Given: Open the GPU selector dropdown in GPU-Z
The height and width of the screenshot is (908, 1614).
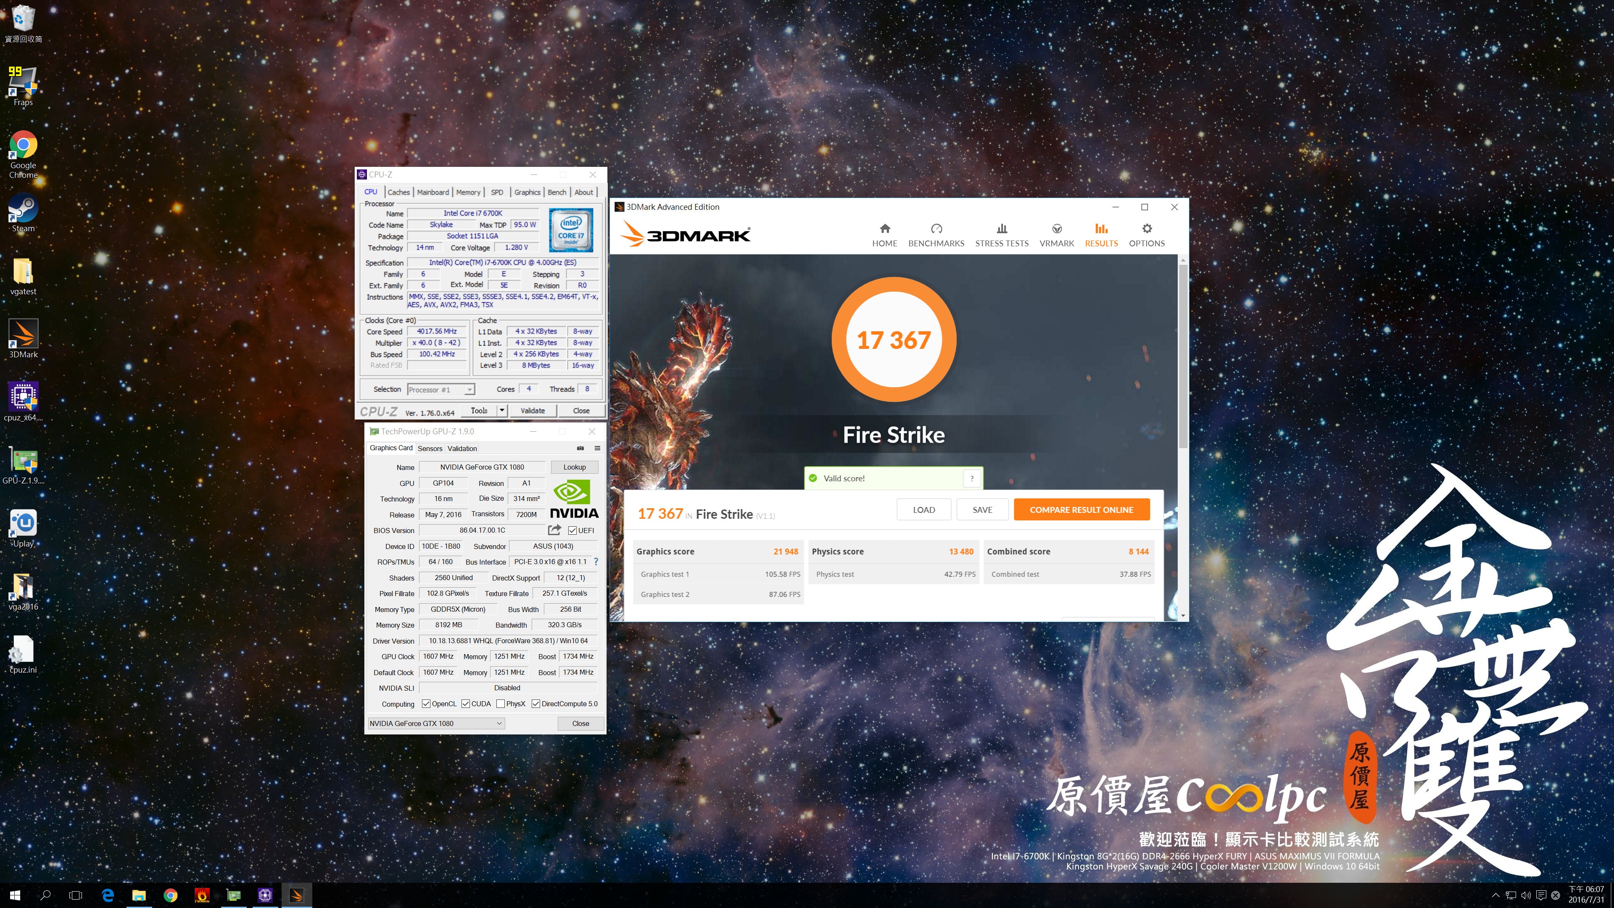Looking at the screenshot, I should tap(435, 723).
